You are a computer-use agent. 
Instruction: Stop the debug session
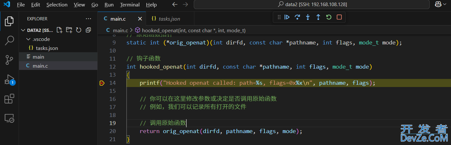pyautogui.click(x=339, y=17)
